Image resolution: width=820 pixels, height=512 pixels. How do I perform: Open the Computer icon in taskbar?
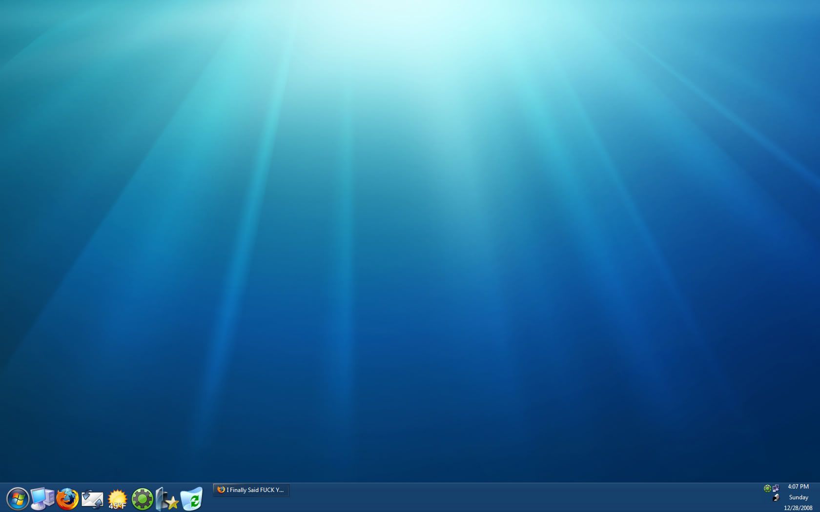[x=42, y=499]
